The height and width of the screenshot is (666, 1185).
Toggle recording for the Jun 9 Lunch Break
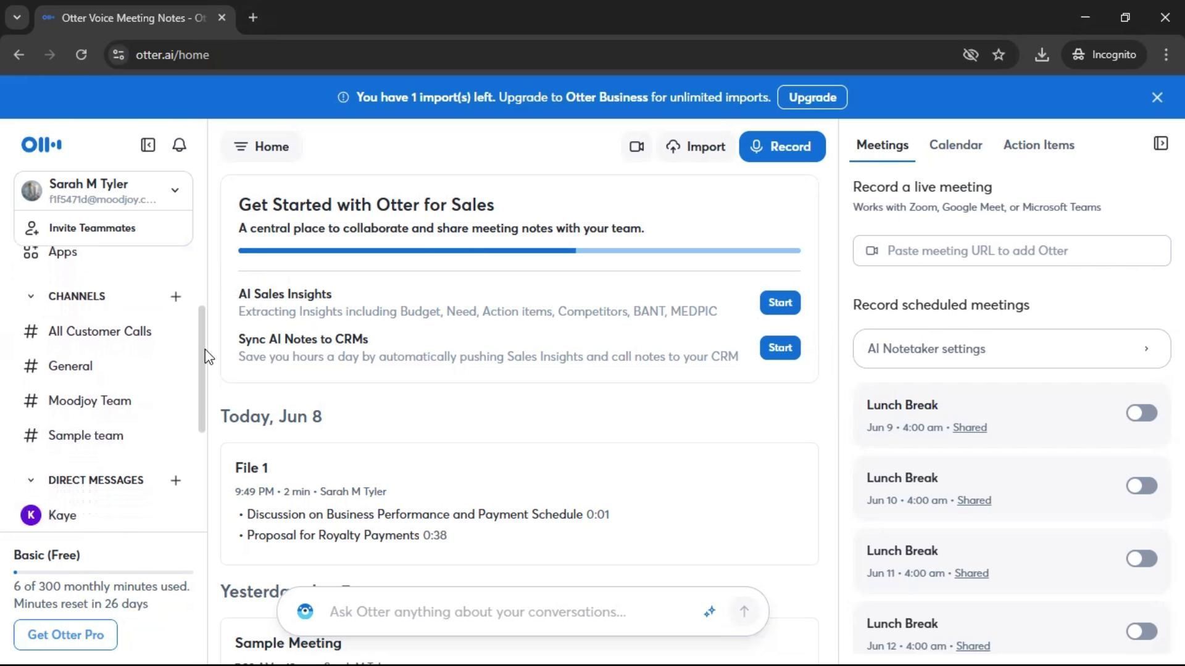(x=1141, y=413)
